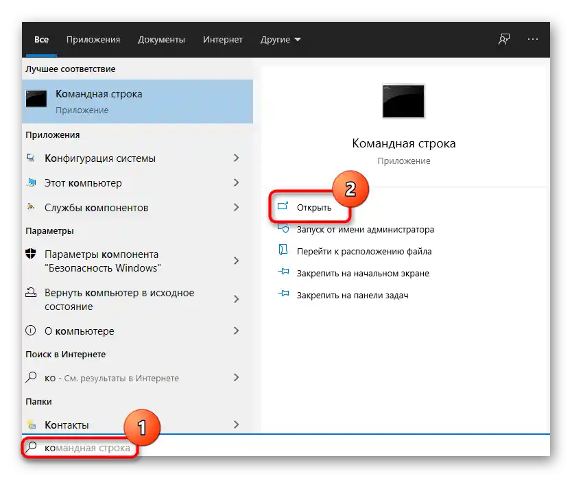The image size is (572, 478).
Task: Select the Конфигурация системы icon
Action: 30,158
